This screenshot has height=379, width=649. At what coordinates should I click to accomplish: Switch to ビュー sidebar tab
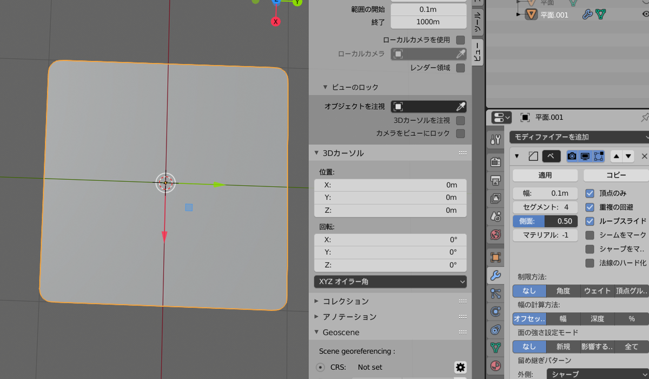[x=478, y=52]
